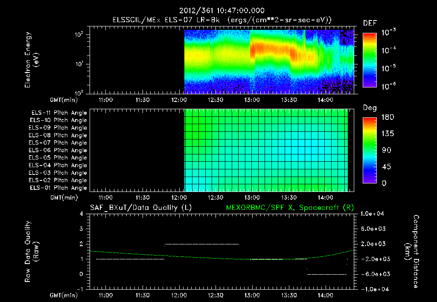
Task: Click the Electron Energy (eV) axis label
Action: pos(32,60)
